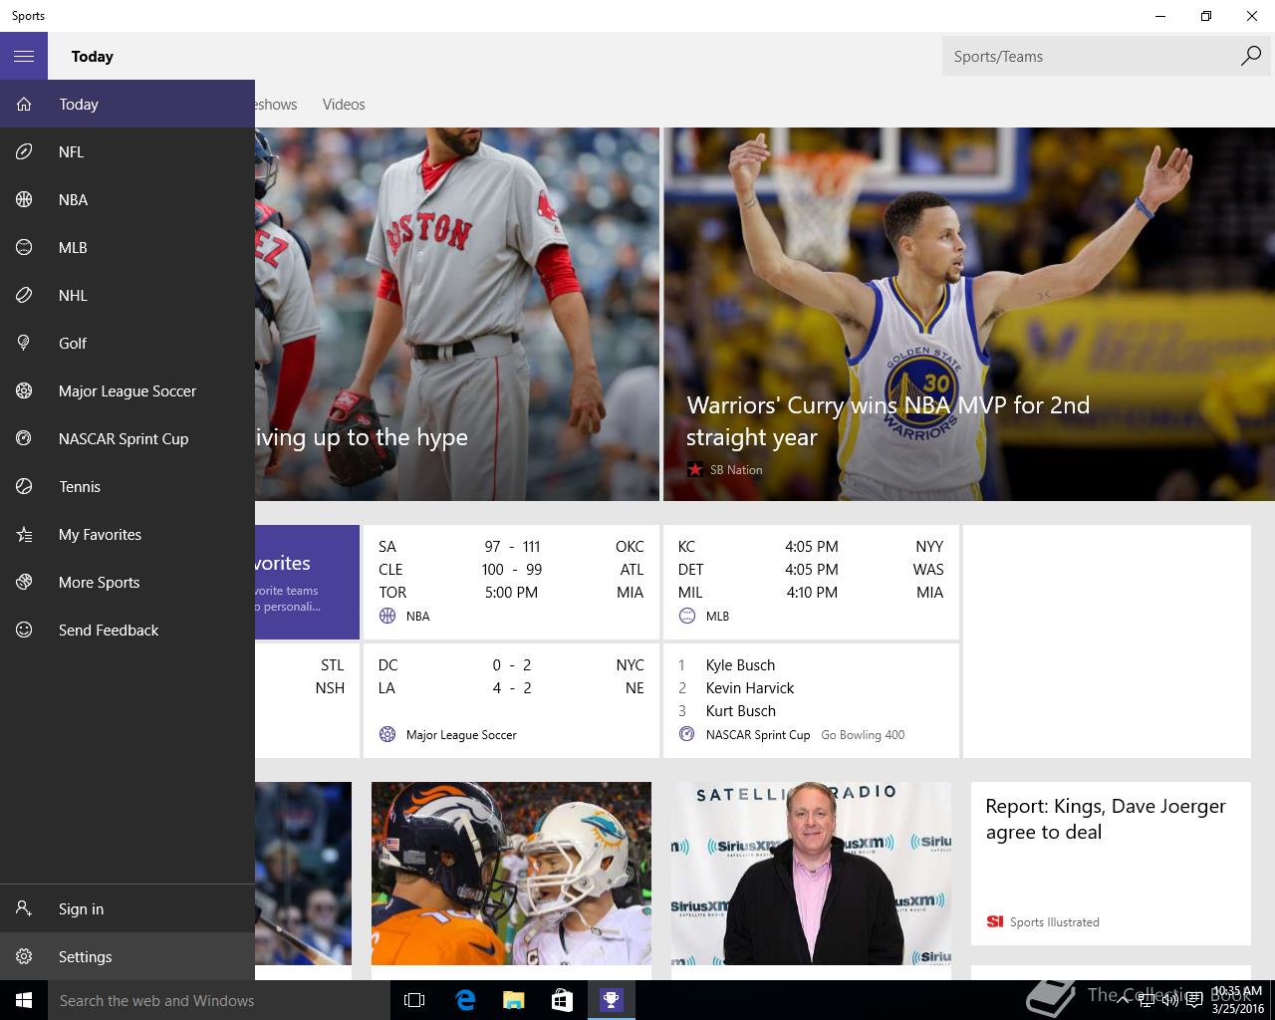Open Warriors' Curry wins NBA MVP headline

(888, 421)
